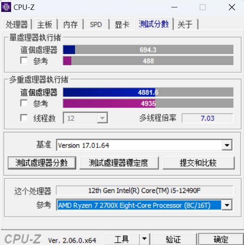The image size is (244, 245).
Task: Open the 内存 tab
Action: (x=70, y=24)
